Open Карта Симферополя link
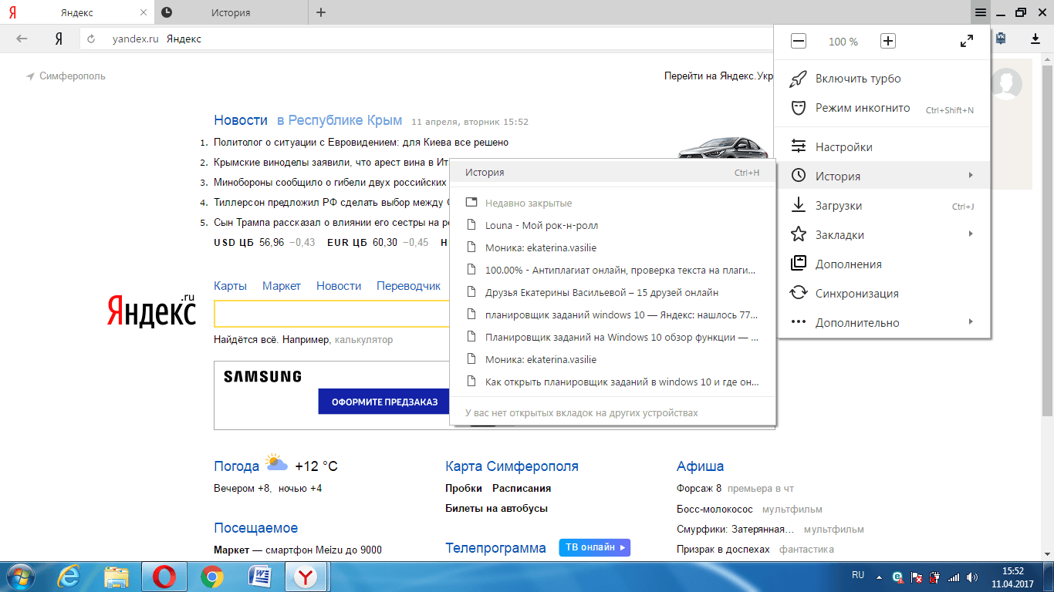The height and width of the screenshot is (592, 1054). [512, 466]
